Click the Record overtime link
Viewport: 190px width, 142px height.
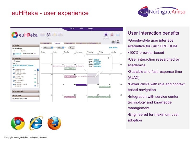pyautogui.click(x=97, y=64)
